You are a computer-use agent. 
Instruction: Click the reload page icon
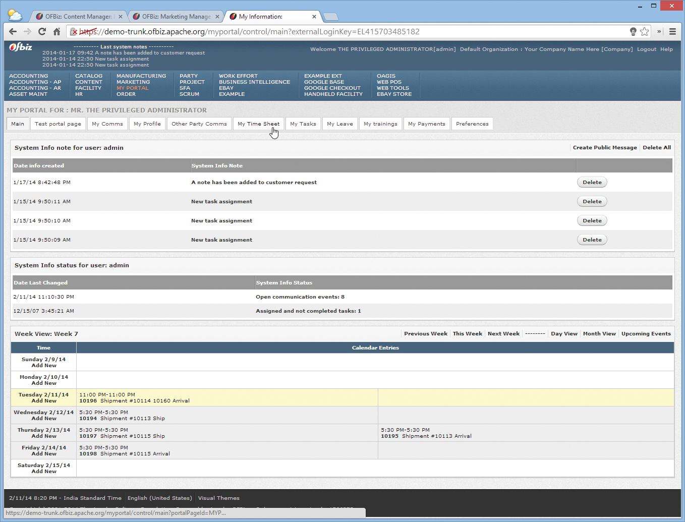(x=42, y=31)
